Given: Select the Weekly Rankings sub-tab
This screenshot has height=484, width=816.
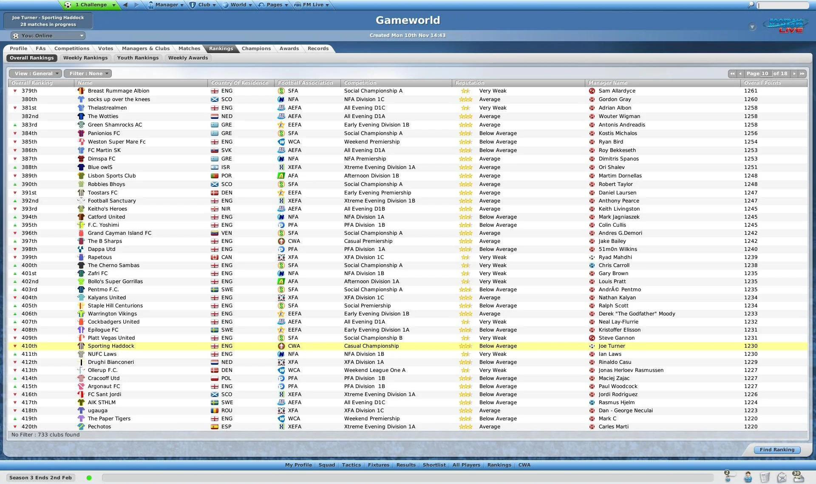Looking at the screenshot, I should 85,58.
